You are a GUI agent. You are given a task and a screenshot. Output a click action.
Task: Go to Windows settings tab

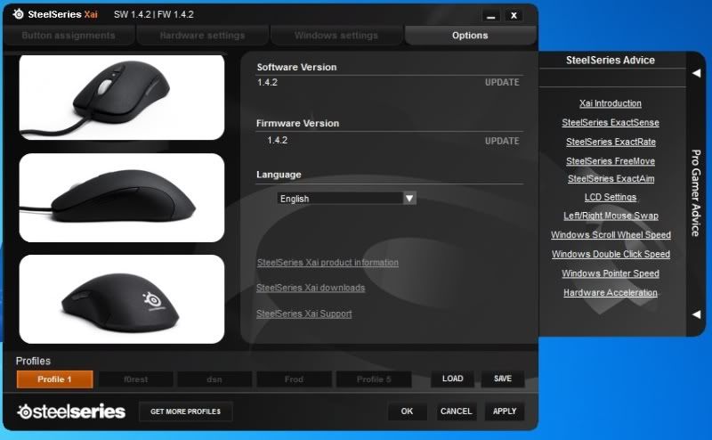point(336,36)
